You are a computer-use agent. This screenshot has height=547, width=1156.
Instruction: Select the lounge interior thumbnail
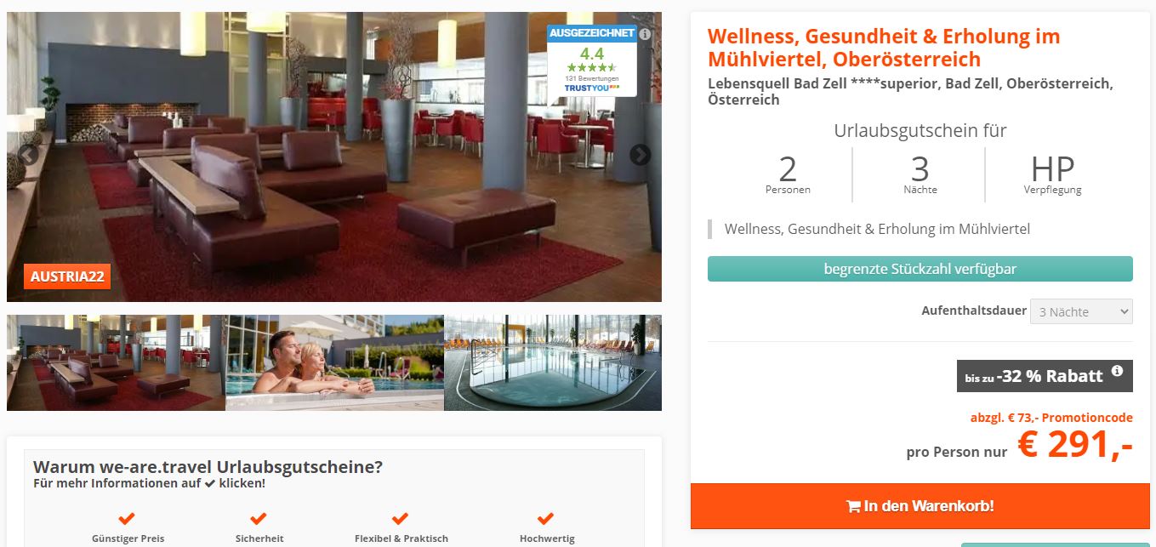[116, 362]
